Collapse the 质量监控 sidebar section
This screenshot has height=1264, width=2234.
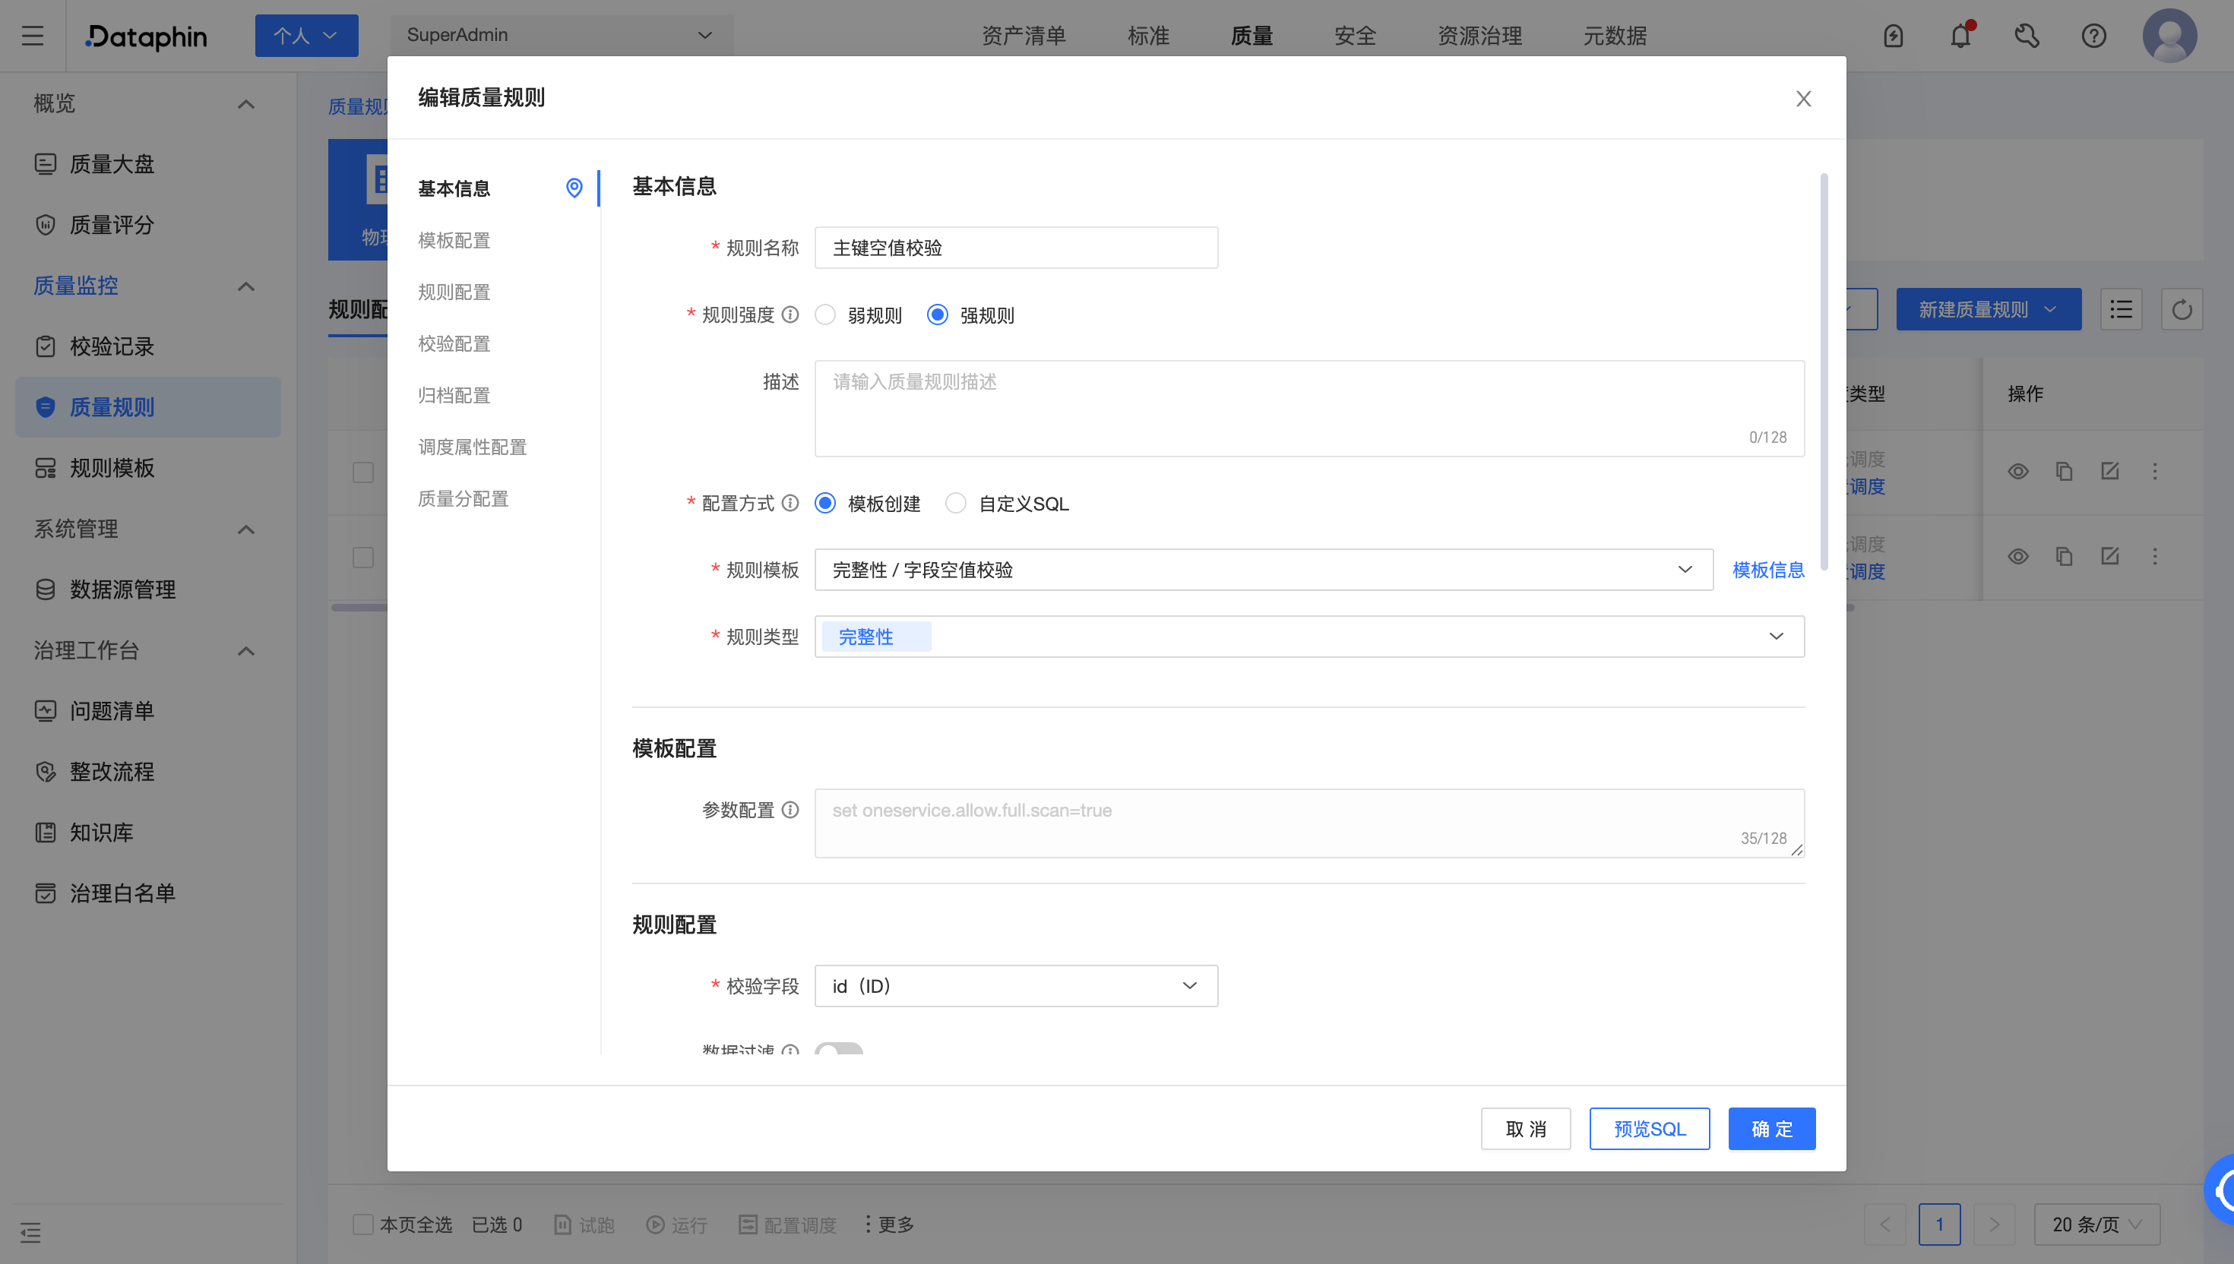245,286
